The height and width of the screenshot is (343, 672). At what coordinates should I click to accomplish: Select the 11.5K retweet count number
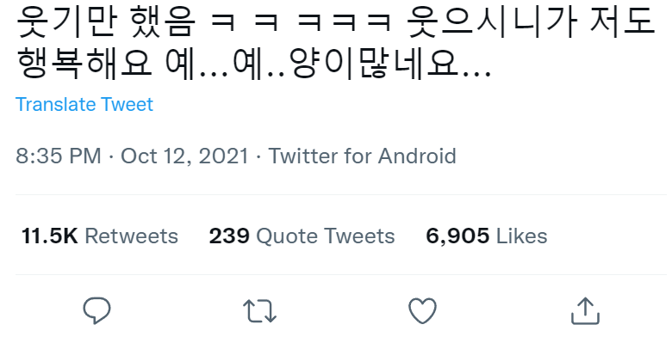point(50,236)
